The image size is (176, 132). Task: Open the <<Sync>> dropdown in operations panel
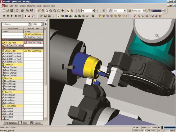[29, 24]
